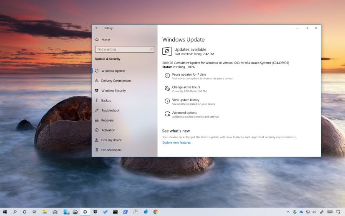Open the Windows Start menu
The width and height of the screenshot is (345, 216).
(5, 212)
